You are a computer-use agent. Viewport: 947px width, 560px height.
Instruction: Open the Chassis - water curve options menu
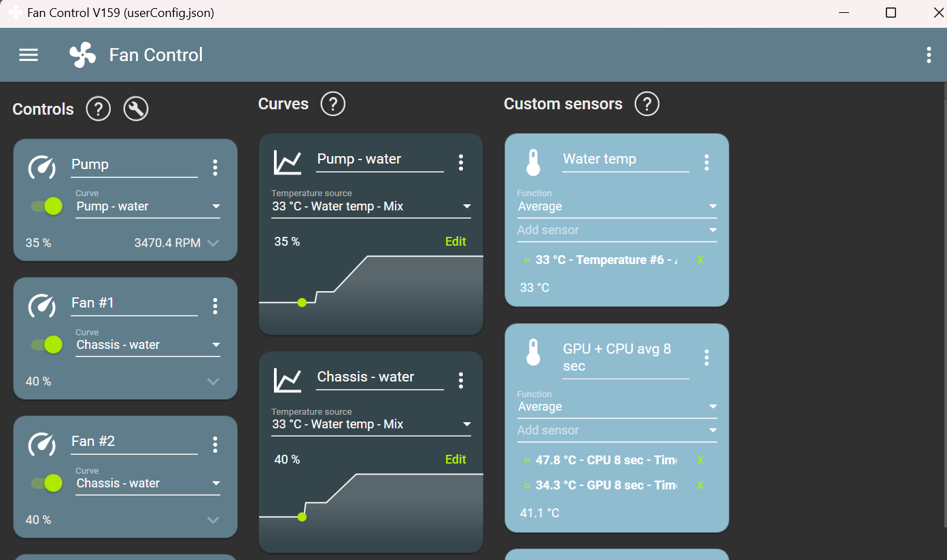coord(461,380)
